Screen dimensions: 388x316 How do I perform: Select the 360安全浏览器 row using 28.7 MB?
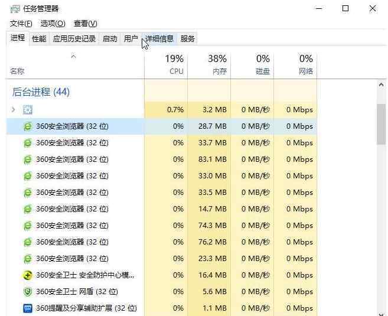(x=162, y=126)
